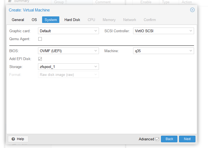Image resolution: width=208 pixels, height=148 pixels.
Task: Click the Back button
Action: 169,139
